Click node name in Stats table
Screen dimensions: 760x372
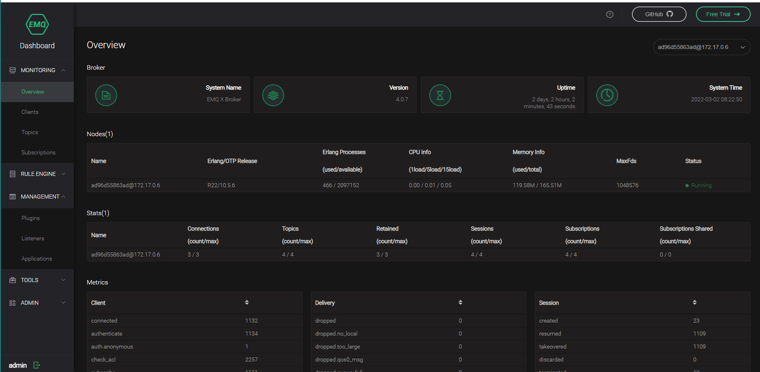(126, 254)
